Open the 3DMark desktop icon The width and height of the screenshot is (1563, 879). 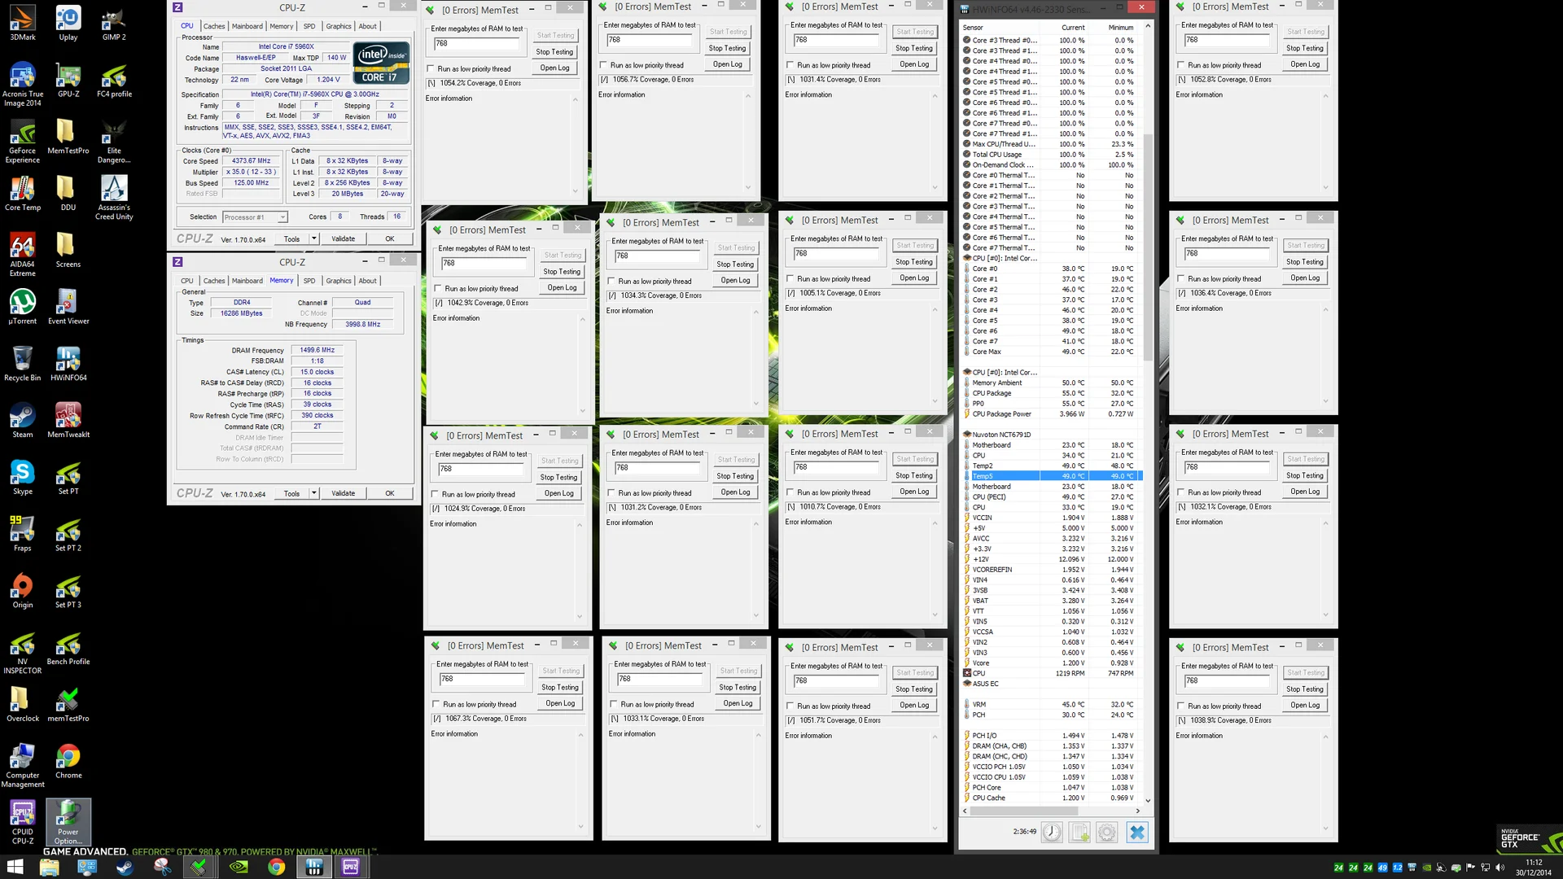pyautogui.click(x=23, y=23)
